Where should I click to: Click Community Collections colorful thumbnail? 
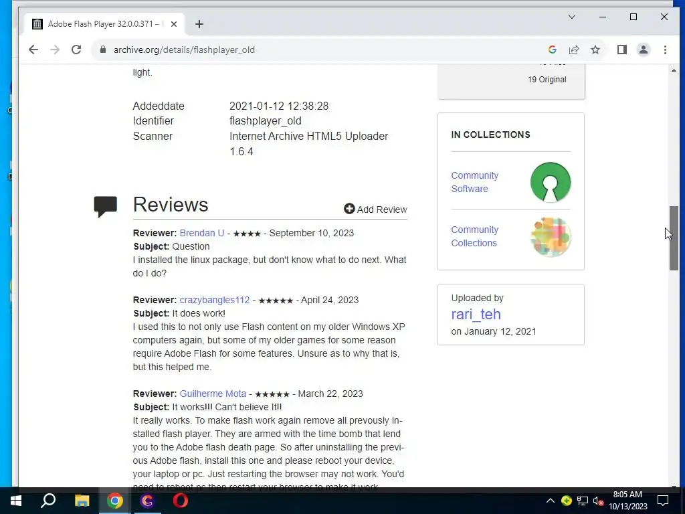click(x=551, y=236)
